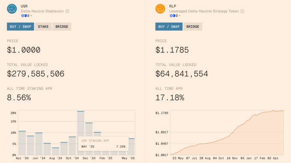Click USR Staking APR tooltip heading
The height and width of the screenshot is (163, 291).
(95, 141)
